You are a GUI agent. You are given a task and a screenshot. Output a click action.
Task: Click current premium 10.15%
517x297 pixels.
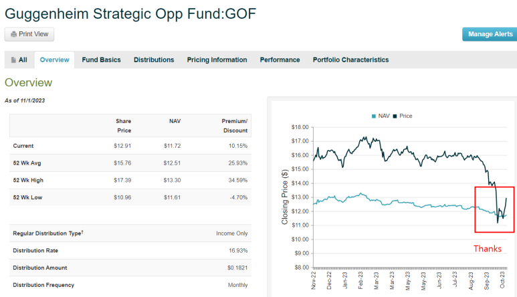tap(238, 146)
